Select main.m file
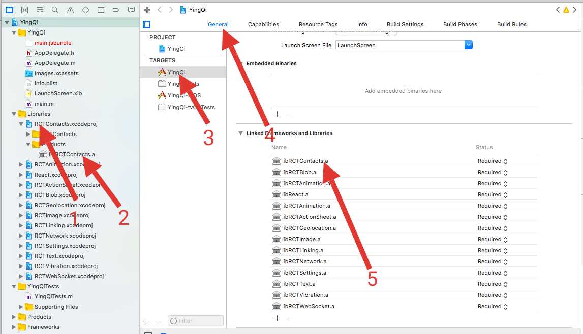 44,104
